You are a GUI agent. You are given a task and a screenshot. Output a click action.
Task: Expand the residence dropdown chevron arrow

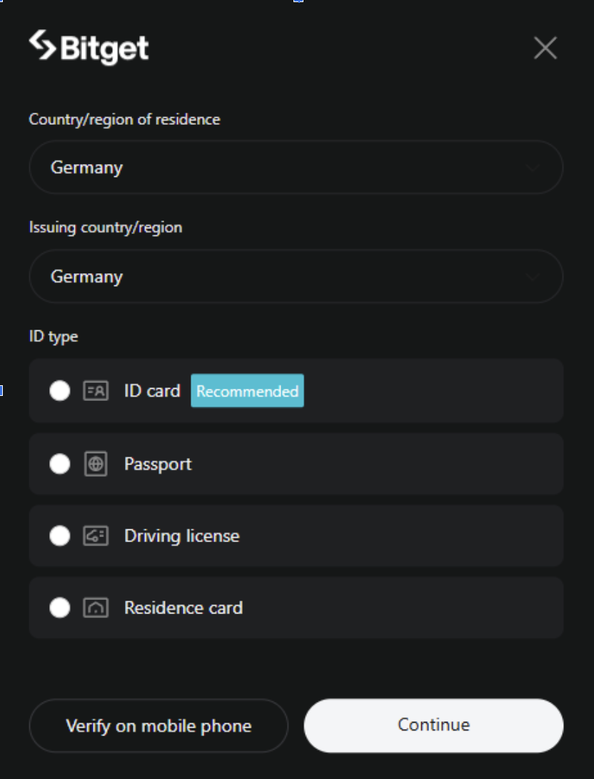point(533,168)
